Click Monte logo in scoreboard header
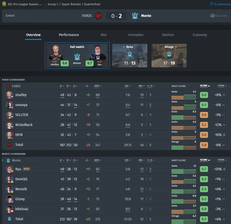The width and height of the screenshot is (231, 224). pyautogui.click(x=8, y=160)
